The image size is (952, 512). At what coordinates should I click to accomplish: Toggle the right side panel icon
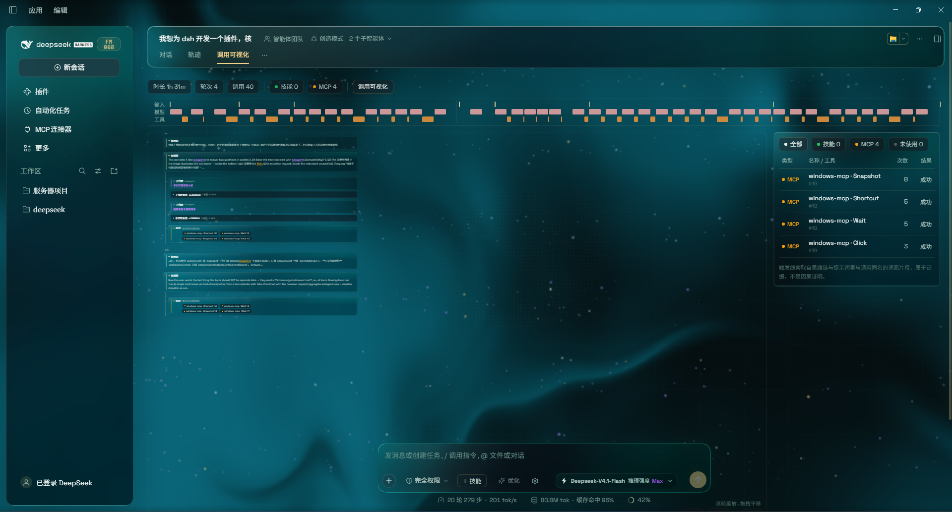click(937, 39)
